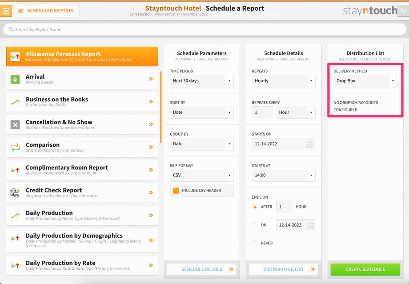Click the activity pulse icon beside stayntouch logo

[403, 11]
